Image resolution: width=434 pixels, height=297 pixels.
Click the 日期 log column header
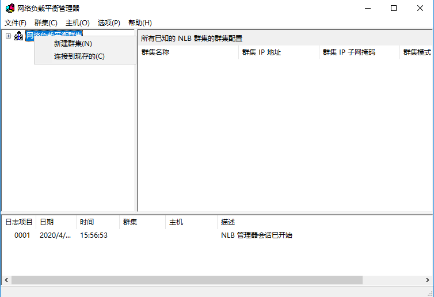(x=56, y=222)
